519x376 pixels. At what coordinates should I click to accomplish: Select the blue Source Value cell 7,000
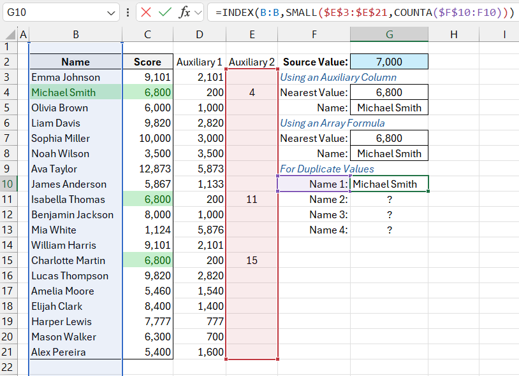coord(389,62)
